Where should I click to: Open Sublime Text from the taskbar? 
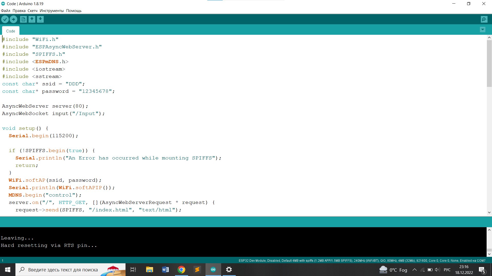point(197,270)
